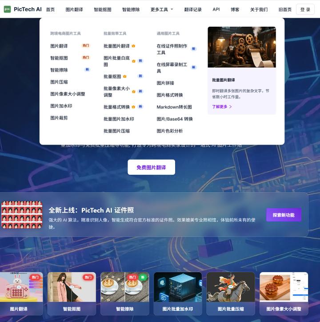Click the 免费图片翻译 button

point(151,167)
